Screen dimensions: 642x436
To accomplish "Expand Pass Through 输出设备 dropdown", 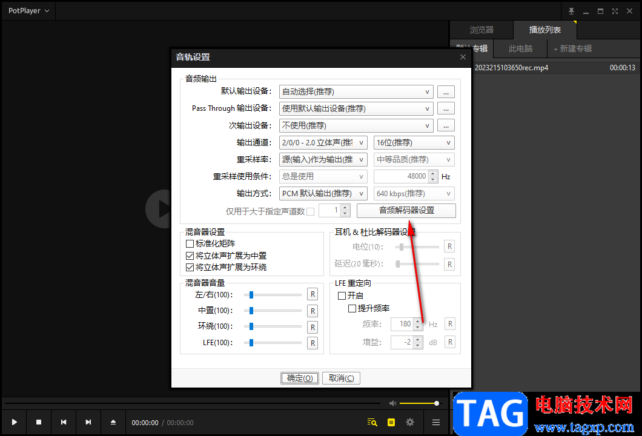I will pos(356,108).
